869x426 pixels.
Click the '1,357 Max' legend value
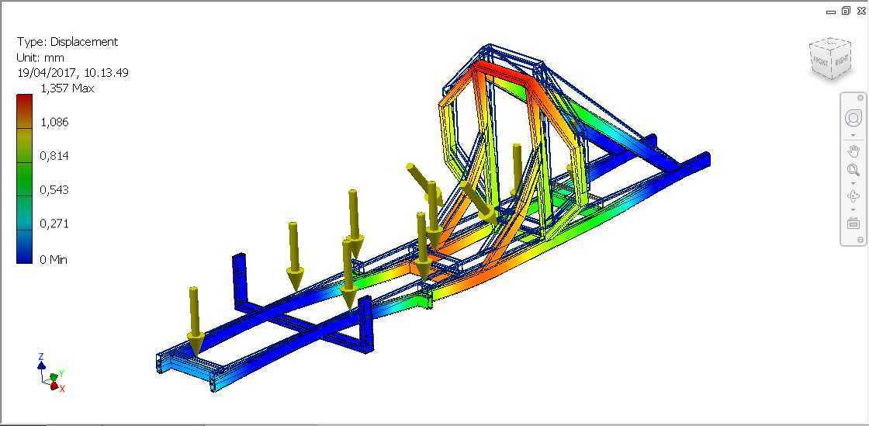[67, 88]
